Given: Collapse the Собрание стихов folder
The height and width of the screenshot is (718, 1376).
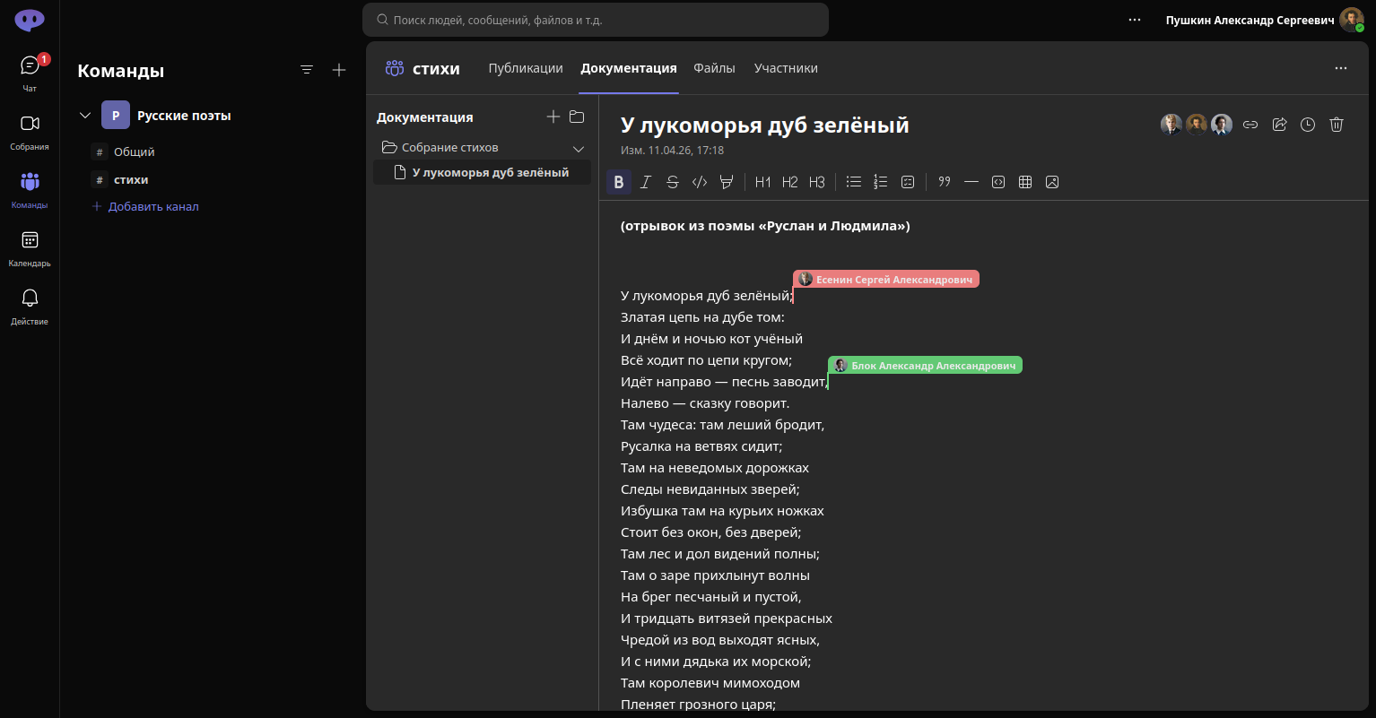Looking at the screenshot, I should tap(579, 148).
